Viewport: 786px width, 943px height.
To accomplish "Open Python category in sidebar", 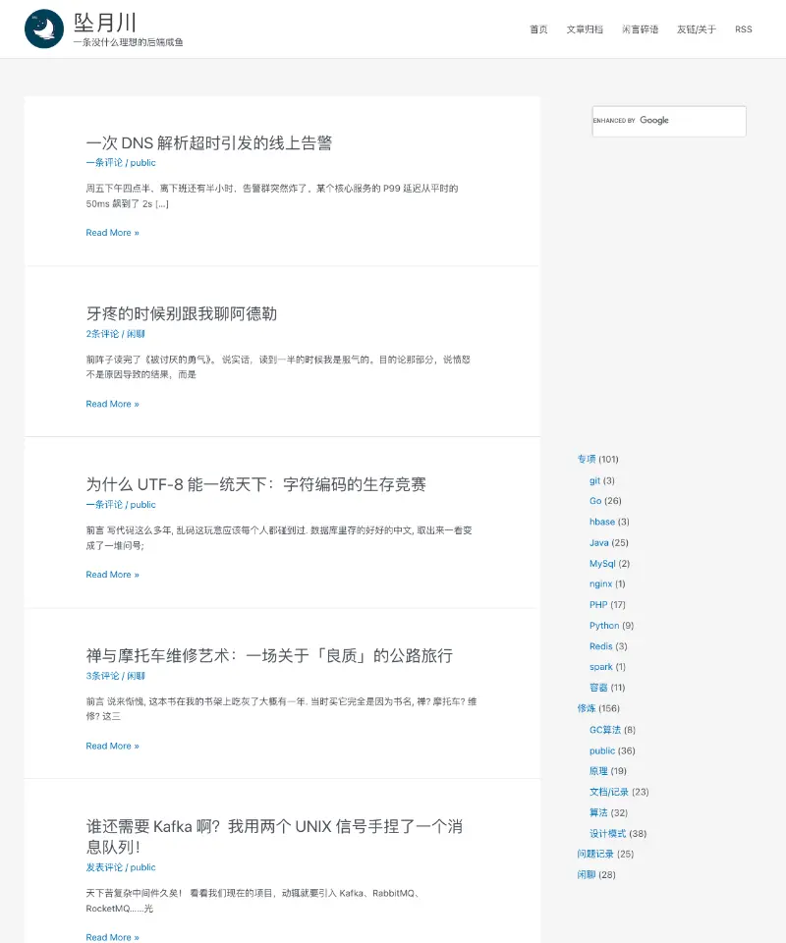I will (604, 626).
